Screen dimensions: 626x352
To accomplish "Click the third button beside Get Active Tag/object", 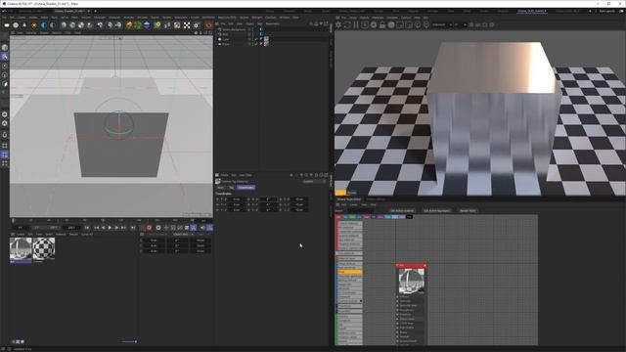I will (x=468, y=211).
